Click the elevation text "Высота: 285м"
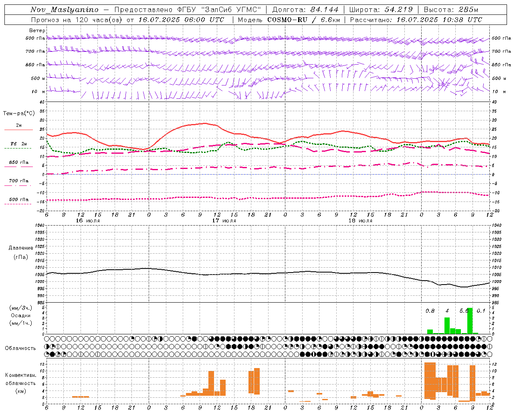The height and width of the screenshot is (411, 513). click(451, 10)
